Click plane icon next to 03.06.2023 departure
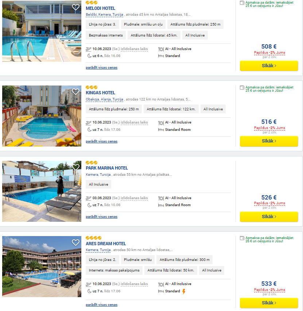Image resolution: width=303 pixels, height=311 pixels. [x=89, y=198]
